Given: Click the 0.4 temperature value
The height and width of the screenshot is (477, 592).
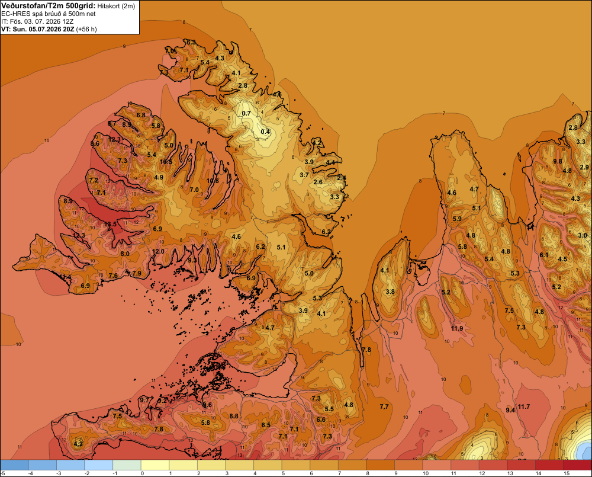Looking at the screenshot, I should [265, 132].
